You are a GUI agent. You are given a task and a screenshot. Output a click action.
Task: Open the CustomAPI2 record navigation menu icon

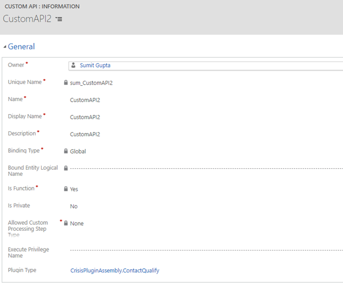click(59, 19)
